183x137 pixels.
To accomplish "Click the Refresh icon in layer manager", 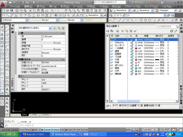I will (x=171, y=31).
